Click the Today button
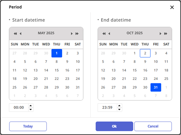181x135 pixels. (28, 126)
